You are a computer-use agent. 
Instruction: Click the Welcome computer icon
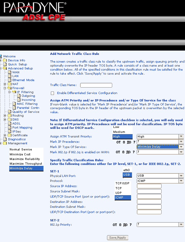click(x=1, y=56)
